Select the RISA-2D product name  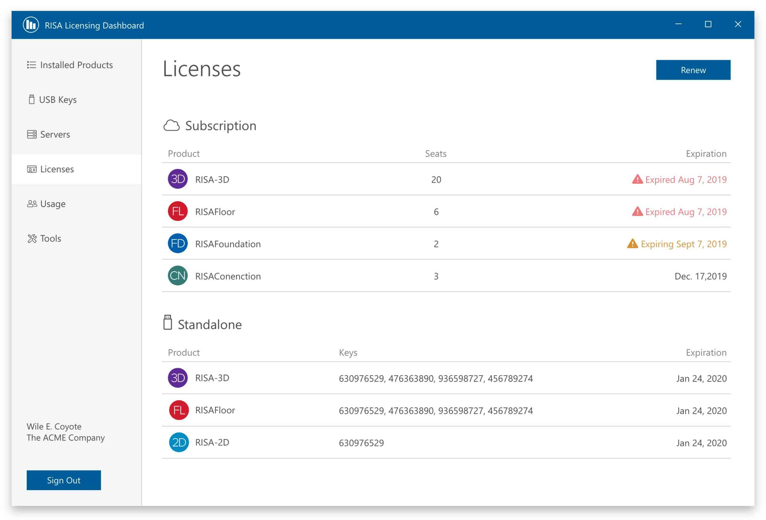[x=212, y=442]
